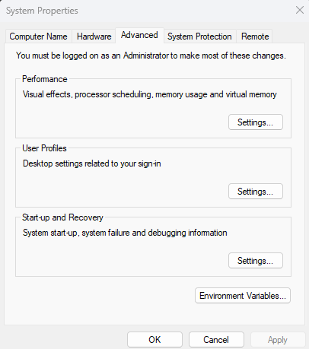Image resolution: width=309 pixels, height=349 pixels.
Task: Close the System Properties window
Action: pos(300,11)
